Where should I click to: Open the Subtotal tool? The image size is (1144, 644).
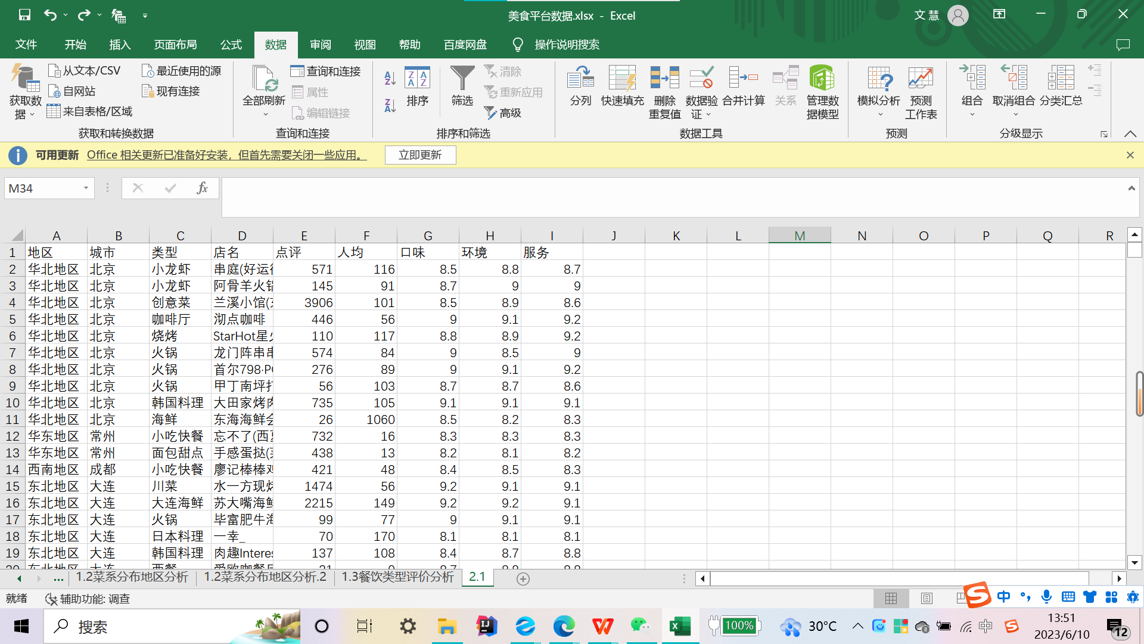(1061, 86)
